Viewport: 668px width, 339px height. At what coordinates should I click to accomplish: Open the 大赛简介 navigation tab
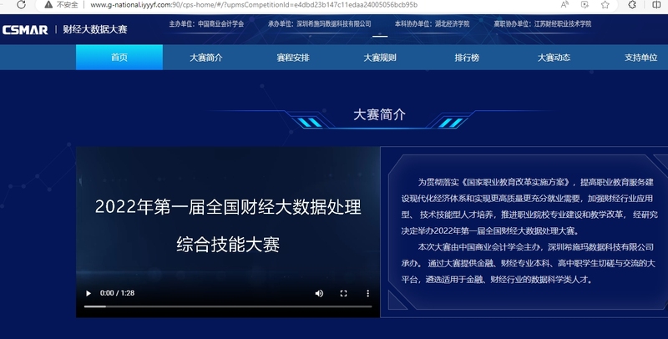[x=205, y=58]
